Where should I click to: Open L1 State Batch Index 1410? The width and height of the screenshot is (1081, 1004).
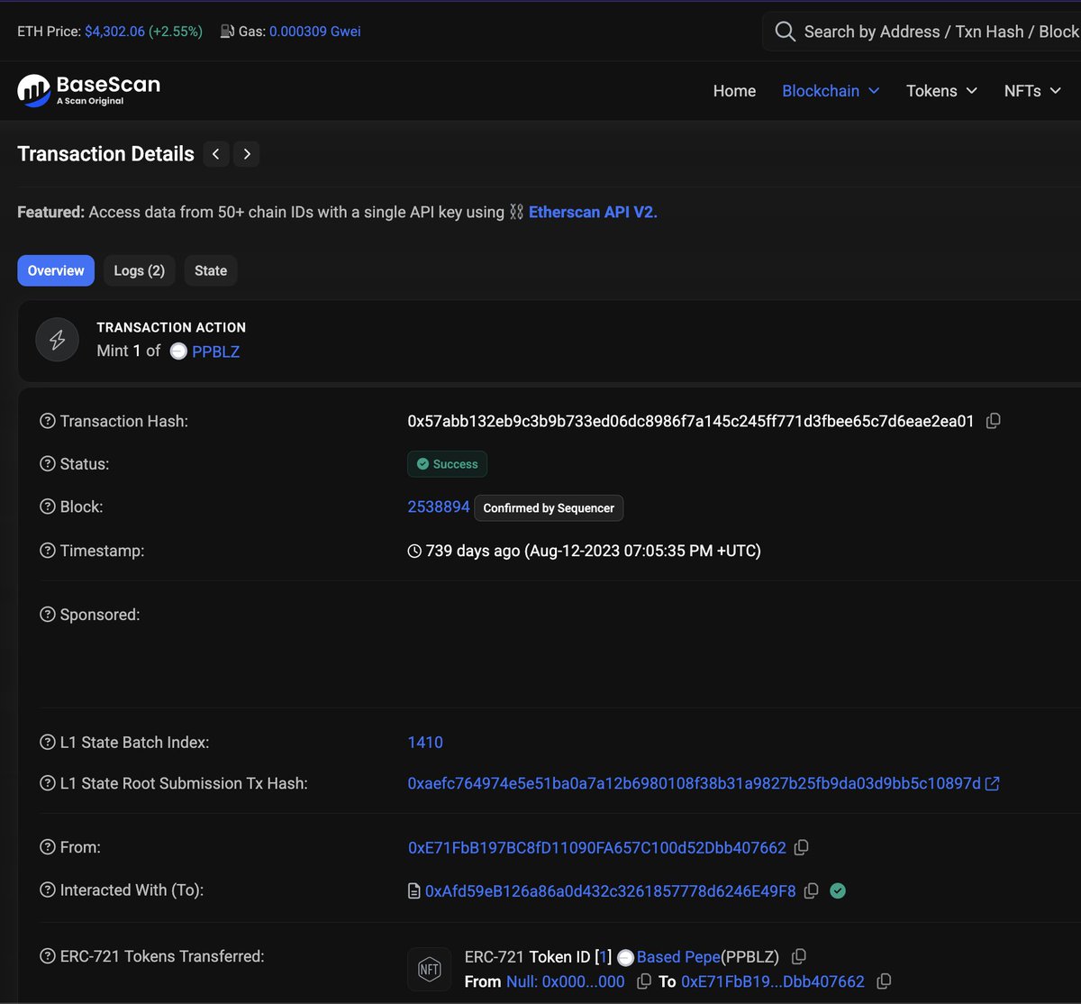pos(425,743)
